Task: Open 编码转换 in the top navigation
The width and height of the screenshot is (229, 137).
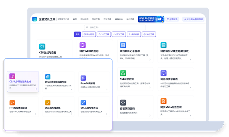Action: (119, 19)
